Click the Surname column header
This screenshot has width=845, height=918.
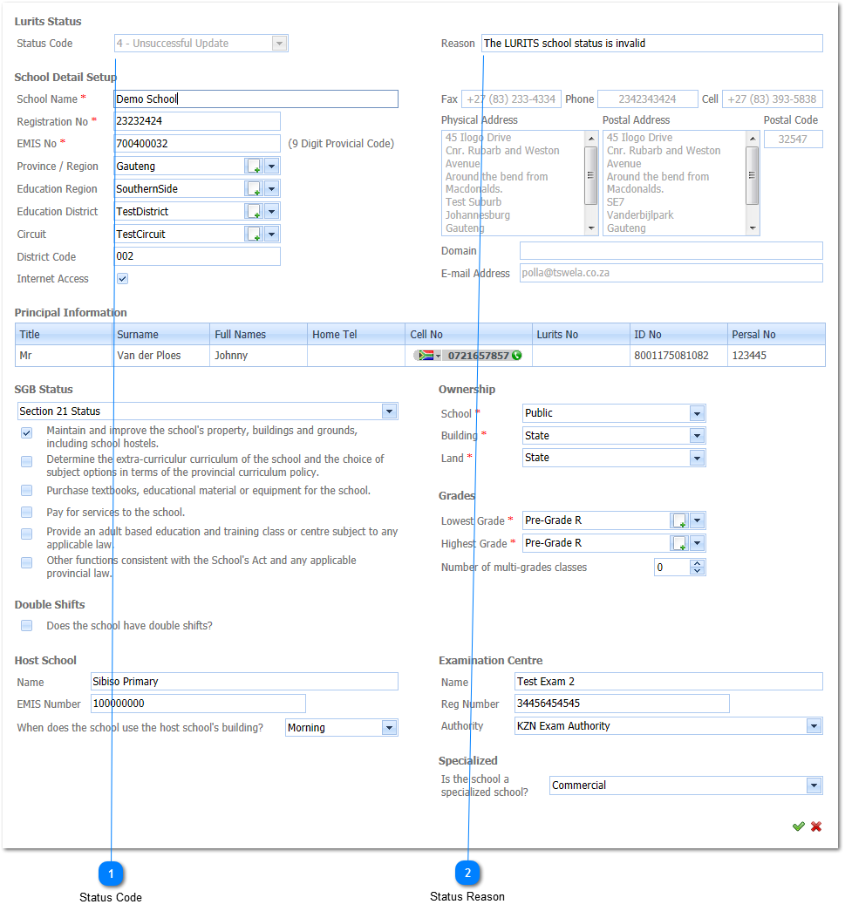pyautogui.click(x=161, y=334)
